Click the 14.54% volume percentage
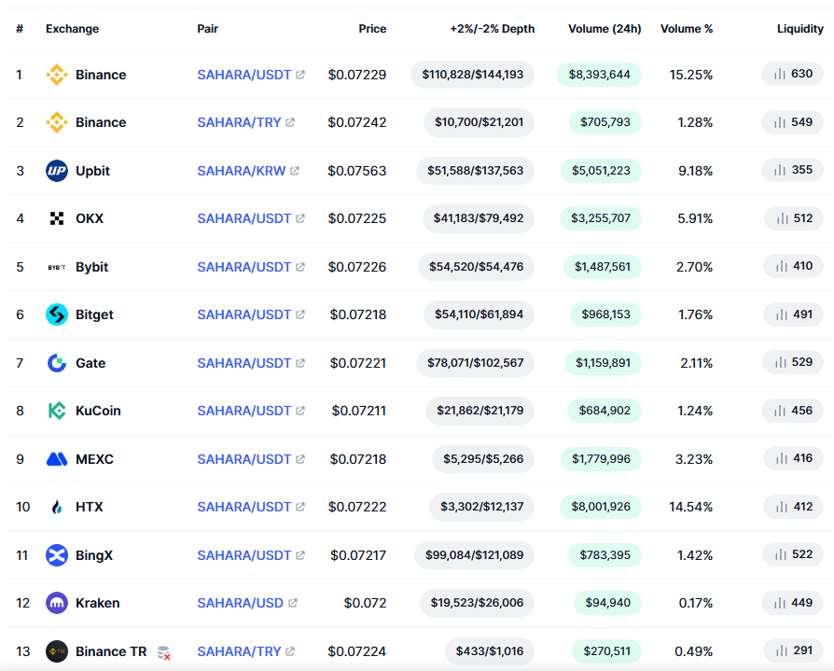This screenshot has height=671, width=834. pyautogui.click(x=691, y=507)
